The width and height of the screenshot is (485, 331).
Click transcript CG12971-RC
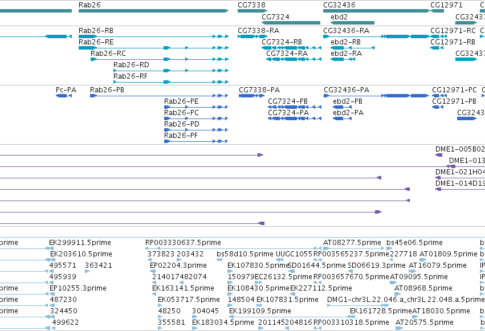439,36
